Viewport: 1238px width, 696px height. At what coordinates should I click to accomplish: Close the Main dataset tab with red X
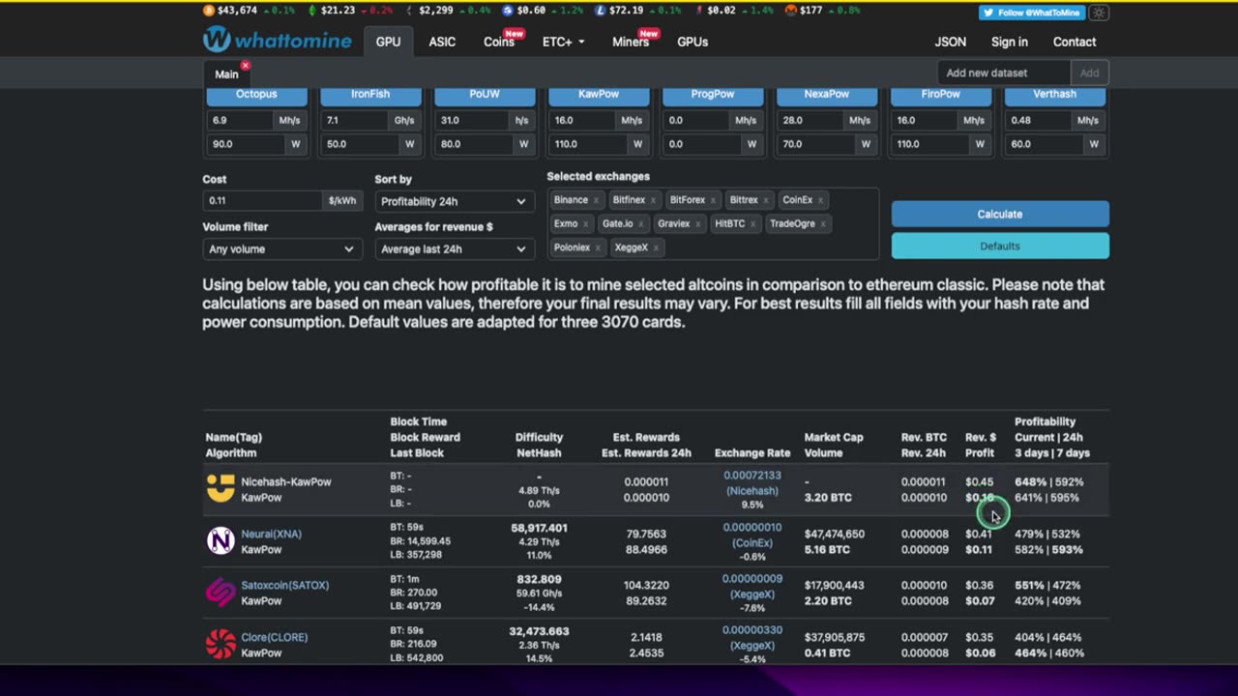click(245, 66)
